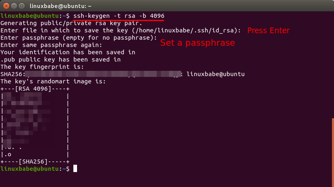This screenshot has height=187, width=334.
Task: Click the blurred SHA256 fingerprint string
Action: [103, 74]
